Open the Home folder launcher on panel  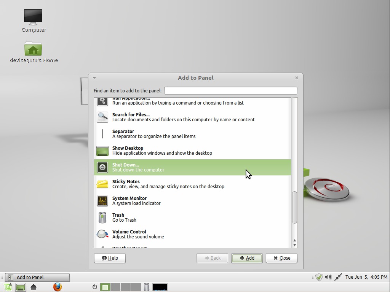pyautogui.click(x=34, y=287)
